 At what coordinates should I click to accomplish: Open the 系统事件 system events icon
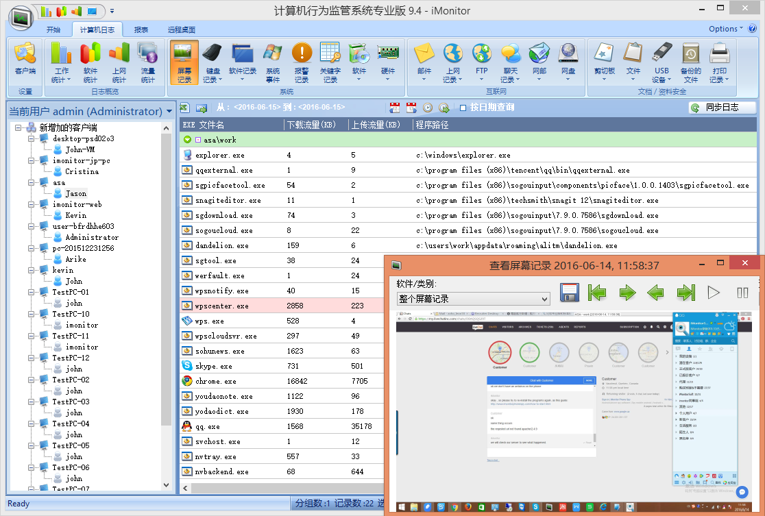pyautogui.click(x=273, y=62)
